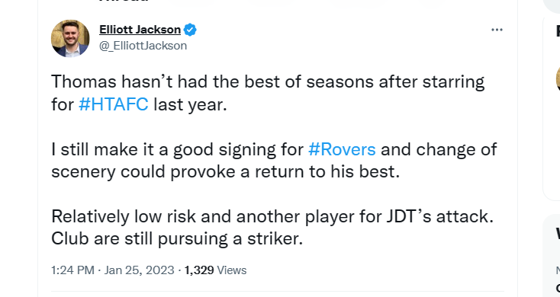Image resolution: width=560 pixels, height=297 pixels.
Task: Open the @_ElliottJackson handle link
Action: 143,46
